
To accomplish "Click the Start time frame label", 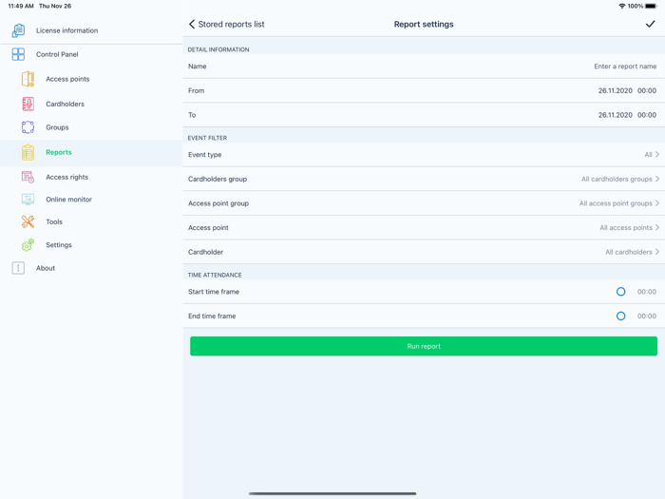I will (214, 292).
